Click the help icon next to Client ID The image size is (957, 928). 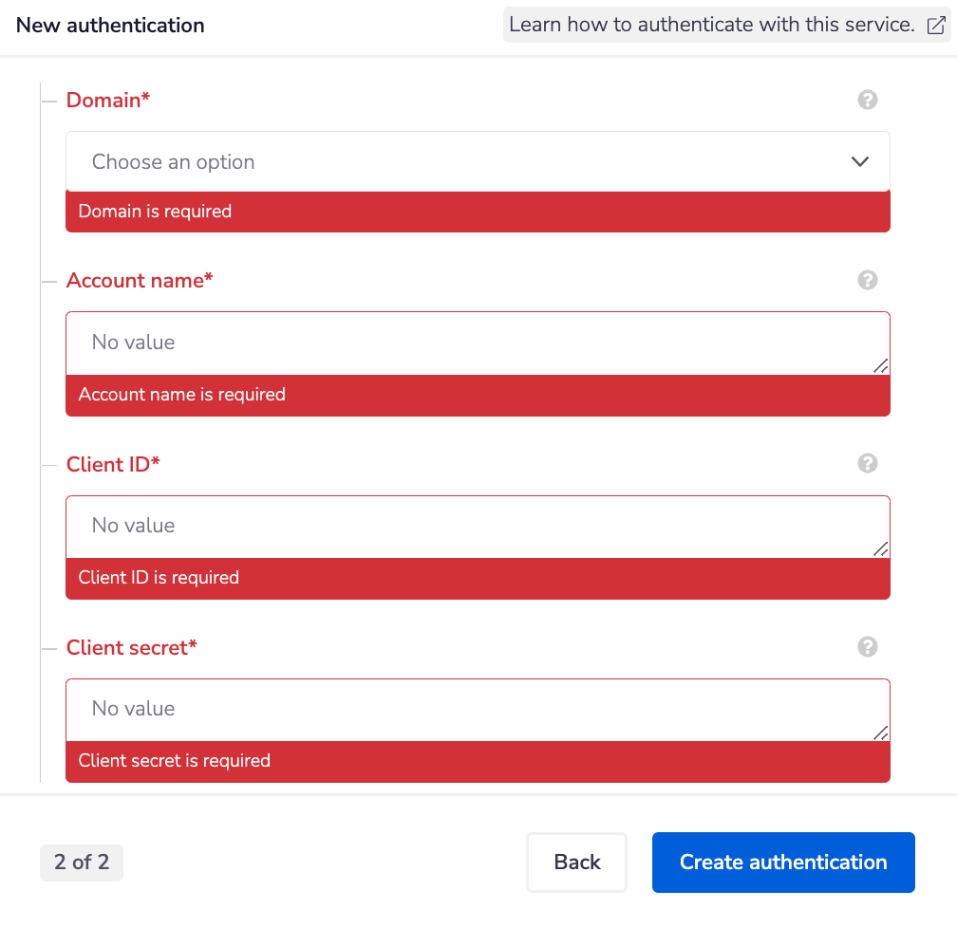867,463
